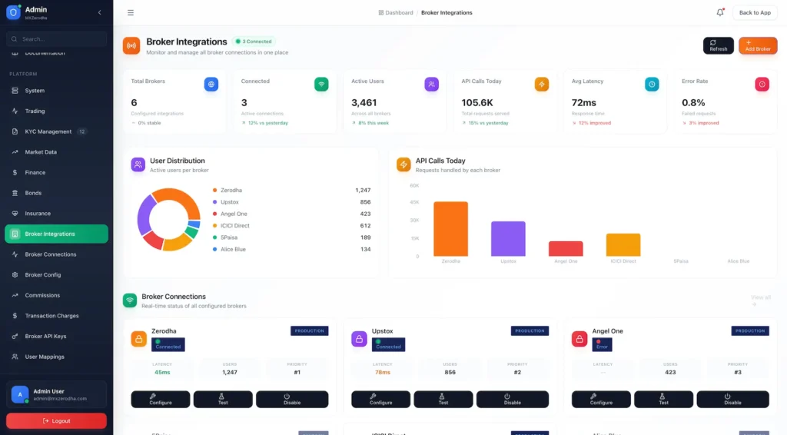Click Test on the Zerodha card
Viewport: 787px width, 435px height.
[223, 400]
